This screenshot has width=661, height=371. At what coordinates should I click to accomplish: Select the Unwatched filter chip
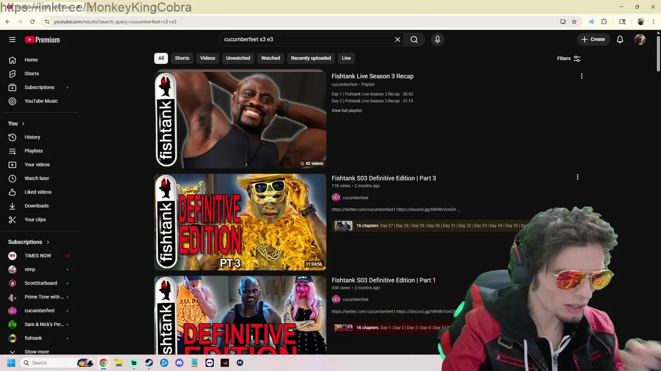pos(238,58)
